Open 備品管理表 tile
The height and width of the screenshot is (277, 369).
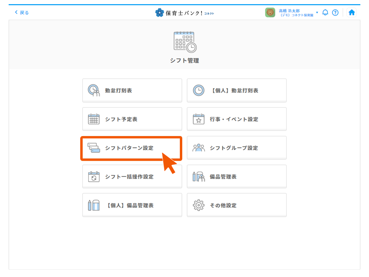pos(237,177)
